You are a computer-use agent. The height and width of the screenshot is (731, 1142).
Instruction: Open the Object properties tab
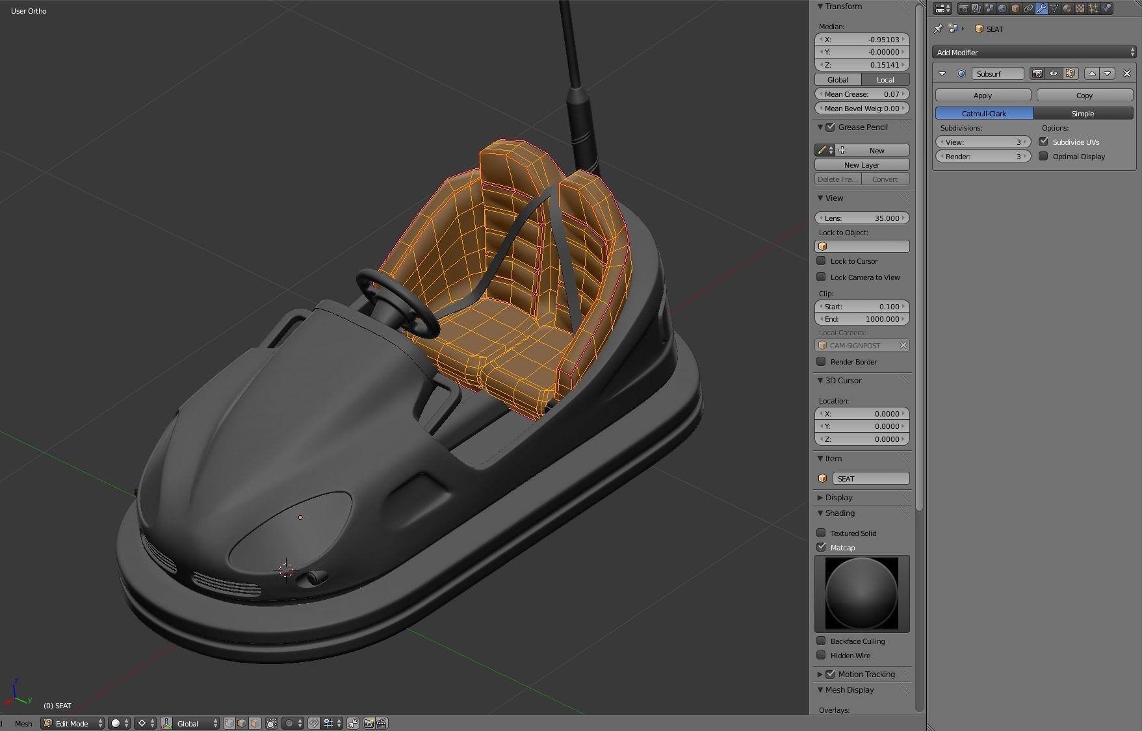pyautogui.click(x=1015, y=8)
